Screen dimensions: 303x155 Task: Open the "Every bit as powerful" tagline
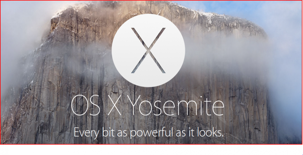[148, 133]
